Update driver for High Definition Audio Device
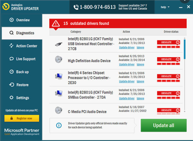Screen dimensions: 193x141 127,64
